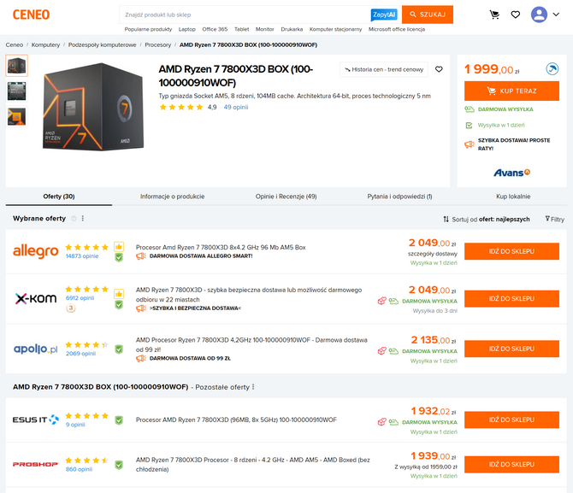Image resolution: width=573 pixels, height=493 pixels.
Task: Click the ZapytAI assistant button
Action: click(384, 15)
